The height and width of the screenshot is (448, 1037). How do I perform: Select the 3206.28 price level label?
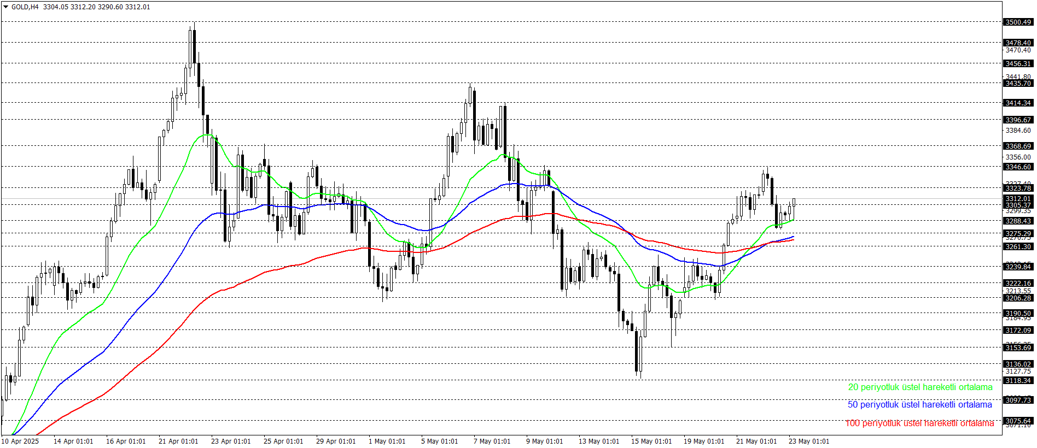[1018, 298]
